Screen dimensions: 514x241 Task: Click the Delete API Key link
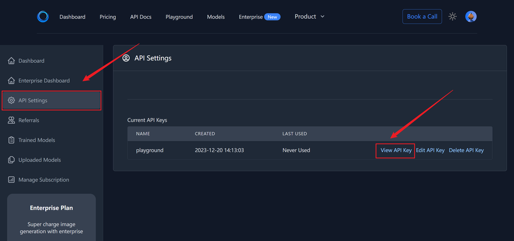click(466, 150)
